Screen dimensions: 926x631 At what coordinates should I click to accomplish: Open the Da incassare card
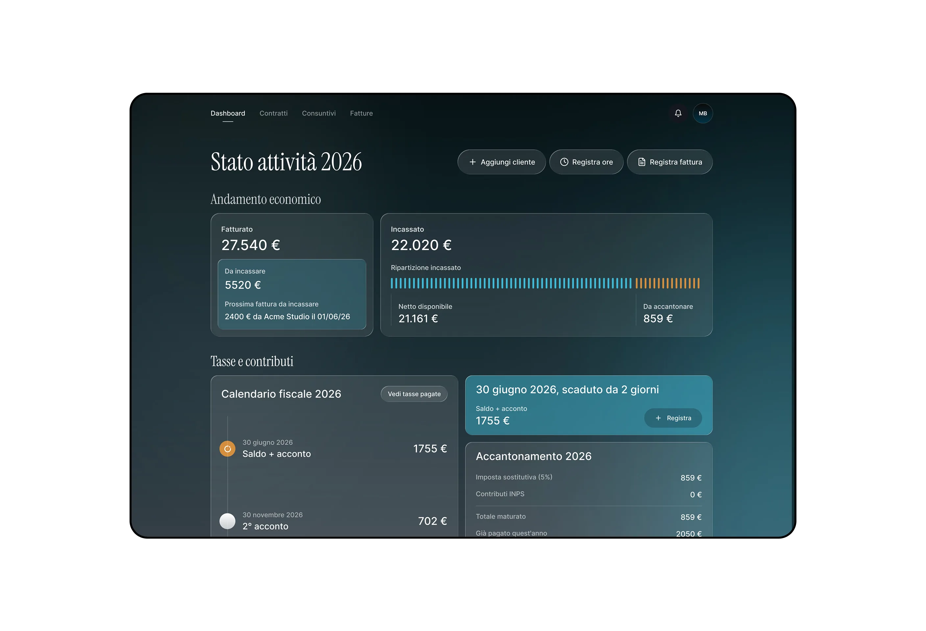[x=292, y=294]
